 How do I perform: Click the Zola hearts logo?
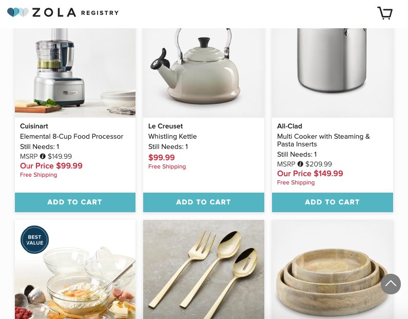coord(17,12)
